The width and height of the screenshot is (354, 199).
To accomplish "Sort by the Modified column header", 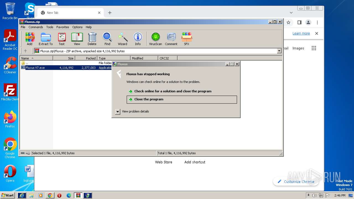I will click(x=144, y=58).
